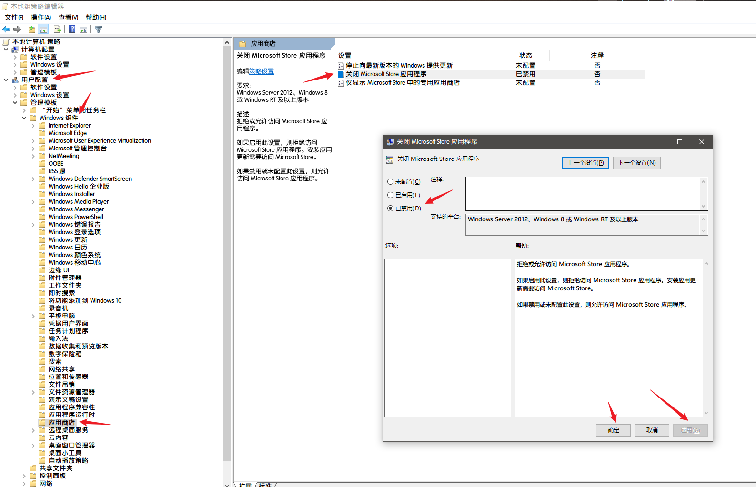756x487 pixels.
Task: Click the 确定 button in the dialog
Action: pos(613,430)
